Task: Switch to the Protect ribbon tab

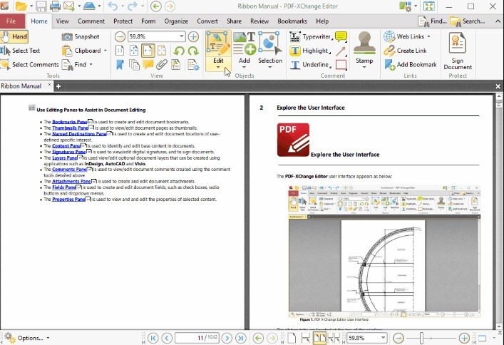Action: [123, 21]
